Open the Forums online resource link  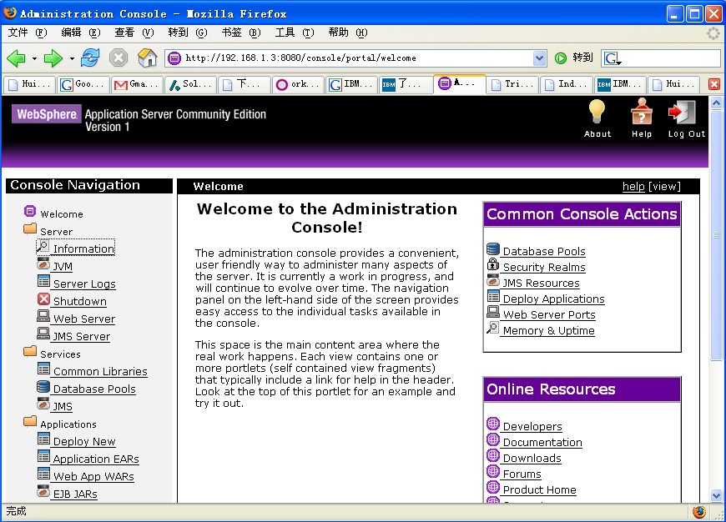point(522,474)
